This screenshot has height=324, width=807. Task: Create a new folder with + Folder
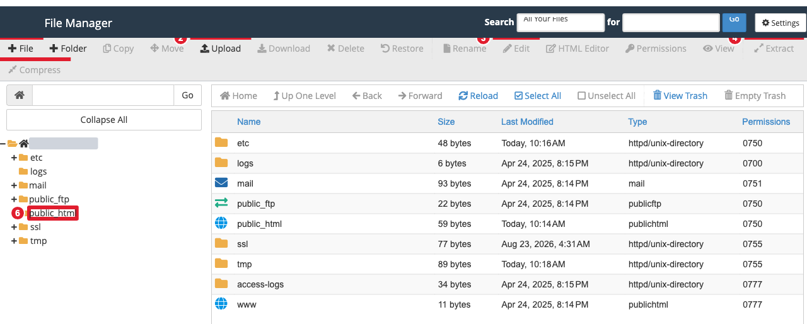(x=68, y=49)
